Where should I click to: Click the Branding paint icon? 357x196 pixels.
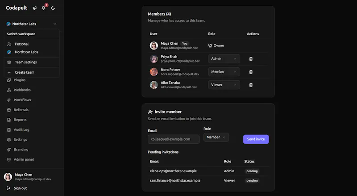[x=9, y=150]
